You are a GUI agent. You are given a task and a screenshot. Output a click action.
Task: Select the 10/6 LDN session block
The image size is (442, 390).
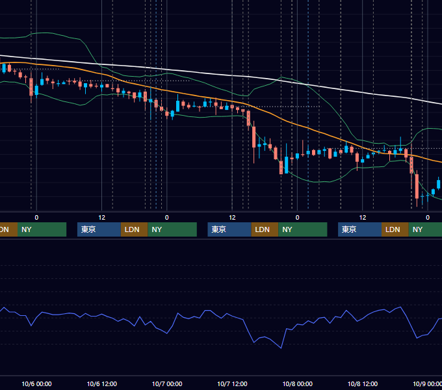(x=134, y=229)
